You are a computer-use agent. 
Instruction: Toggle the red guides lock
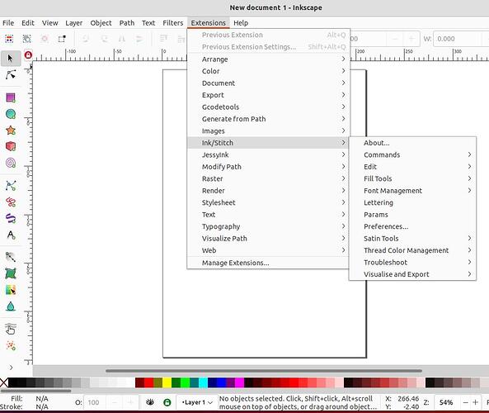point(28,55)
